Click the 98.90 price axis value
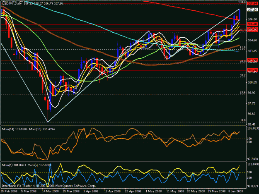 [x=252, y=93]
